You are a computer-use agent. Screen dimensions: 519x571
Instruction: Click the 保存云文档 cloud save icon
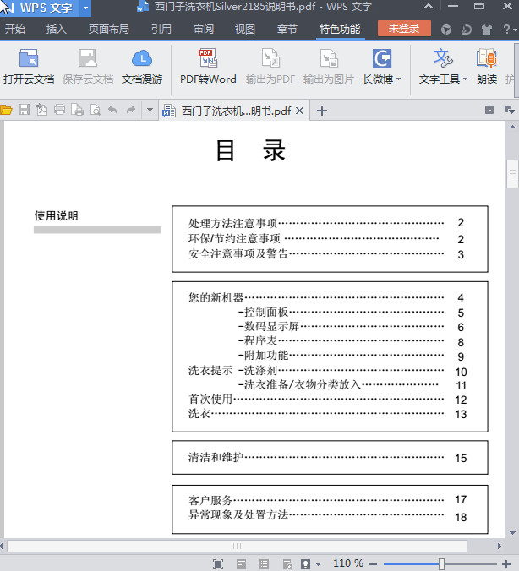pyautogui.click(x=88, y=58)
